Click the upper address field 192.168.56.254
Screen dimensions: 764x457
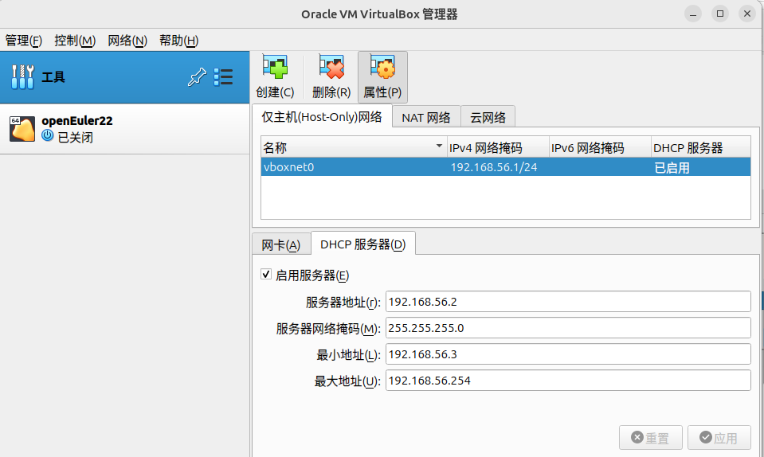tap(568, 381)
